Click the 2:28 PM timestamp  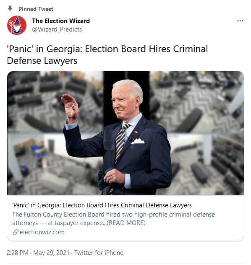point(18,253)
